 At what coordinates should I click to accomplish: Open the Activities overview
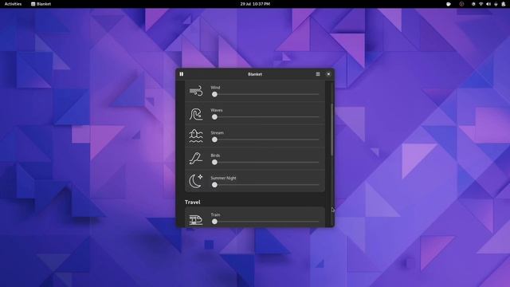(13, 4)
